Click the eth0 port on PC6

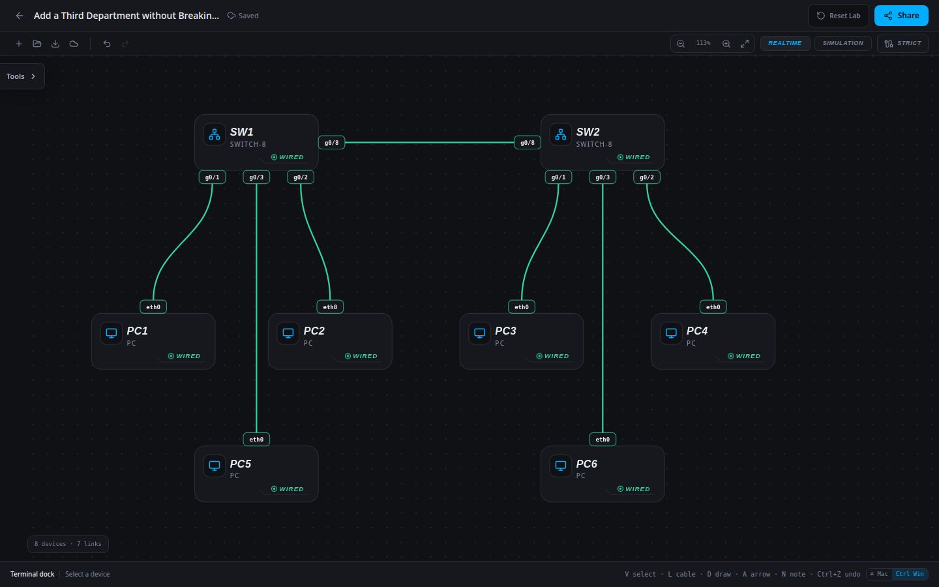tap(603, 440)
